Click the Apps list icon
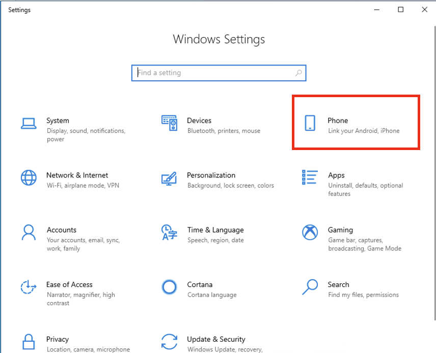This screenshot has height=353, width=436. [310, 177]
